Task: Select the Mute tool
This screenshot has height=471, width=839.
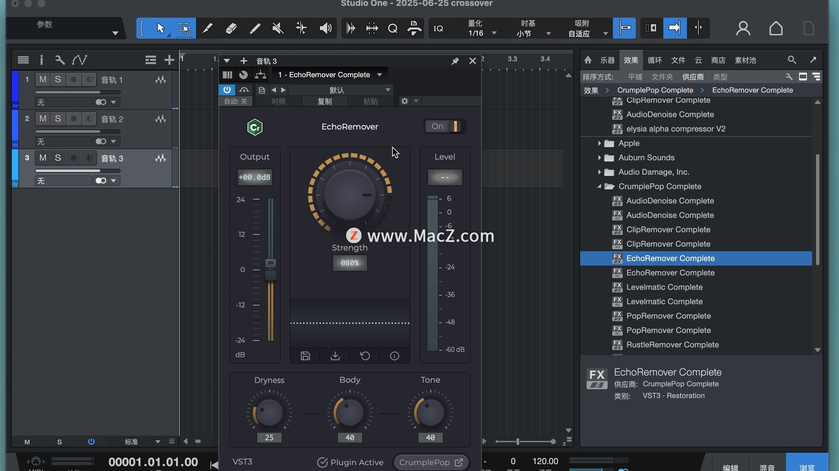Action: tap(278, 28)
